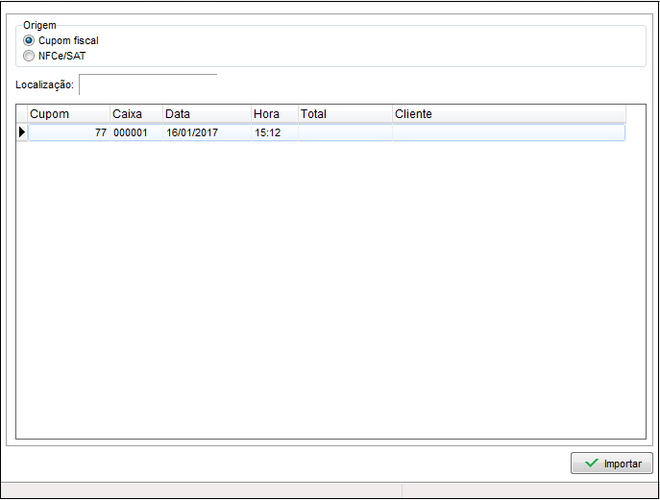Click the black row indicator arrow
The image size is (660, 500).
click(x=22, y=132)
